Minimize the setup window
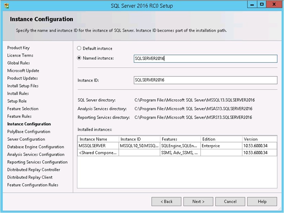 [x=252, y=4]
